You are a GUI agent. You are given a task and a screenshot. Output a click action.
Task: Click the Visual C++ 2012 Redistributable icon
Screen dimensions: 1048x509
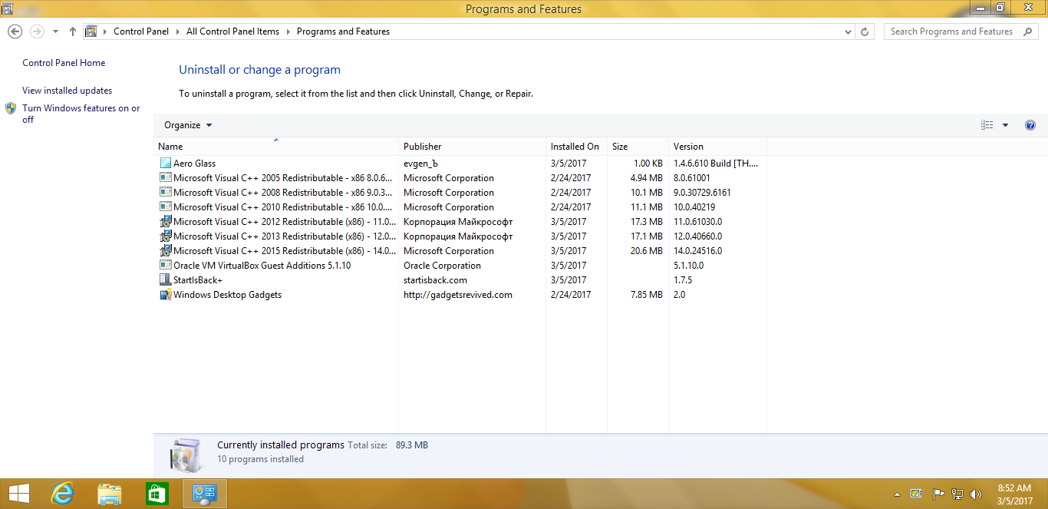click(165, 222)
